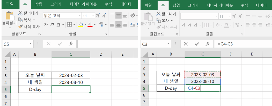Open the font name dropdown 맑은 고딕
This screenshot has height=106, width=272.
point(80,16)
